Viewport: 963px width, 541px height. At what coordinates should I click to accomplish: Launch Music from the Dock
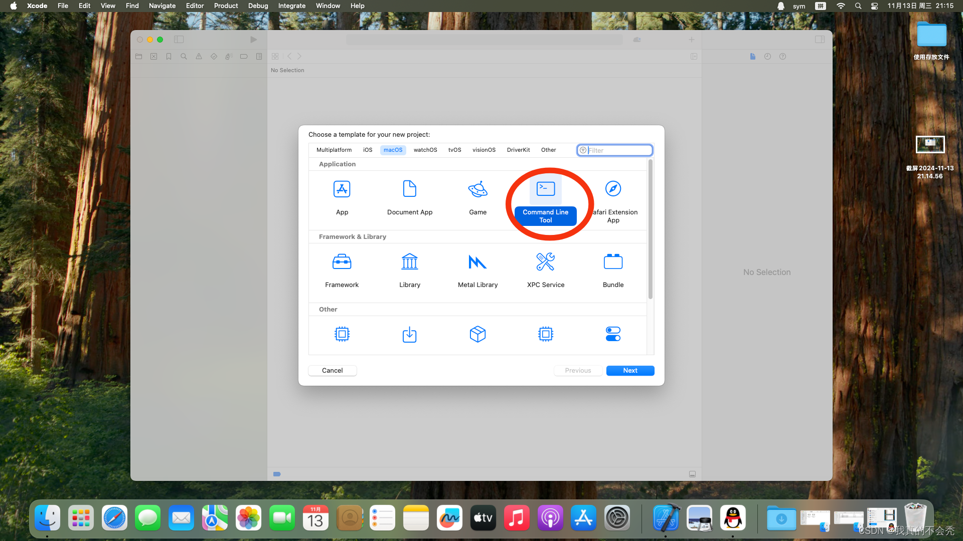[517, 518]
